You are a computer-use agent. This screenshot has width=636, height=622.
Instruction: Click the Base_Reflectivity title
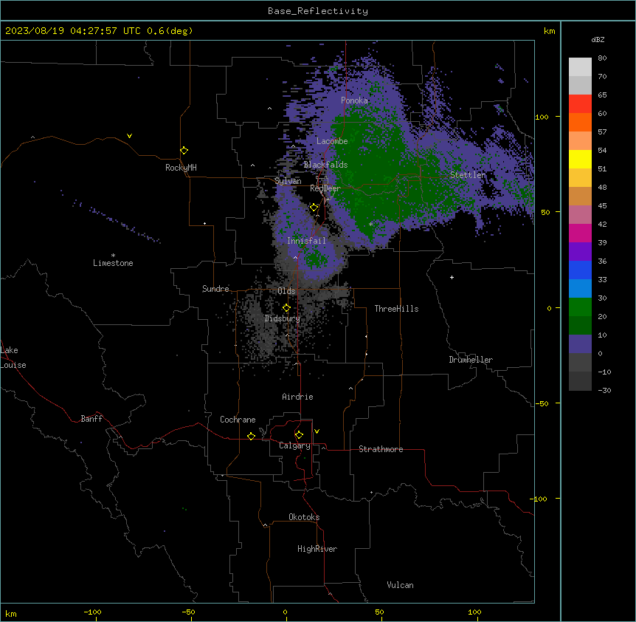(318, 11)
